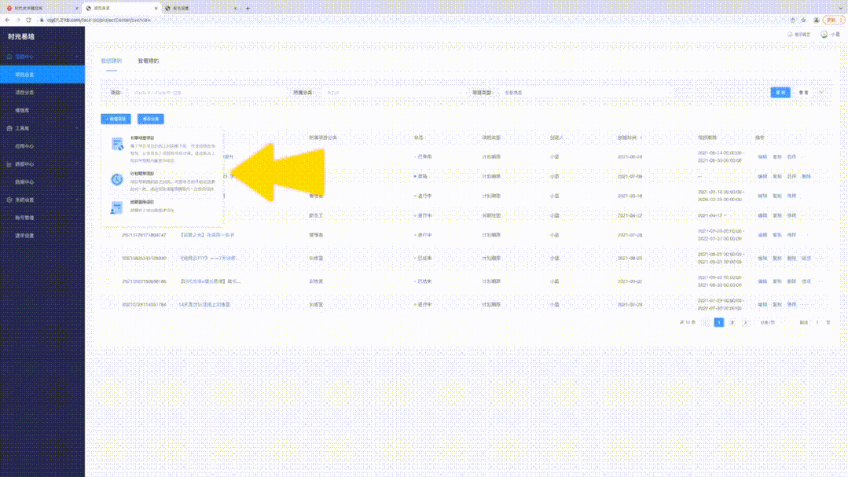This screenshot has height=477, width=848.
Task: Close the first browser tab
Action: tap(77, 8)
